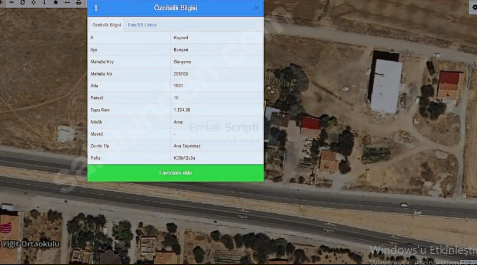Open the three-dot menu in dialog header
477x265 pixels.
[96, 8]
